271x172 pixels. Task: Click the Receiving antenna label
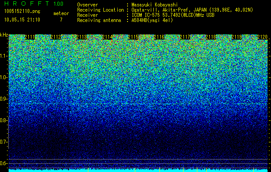tap(99, 20)
